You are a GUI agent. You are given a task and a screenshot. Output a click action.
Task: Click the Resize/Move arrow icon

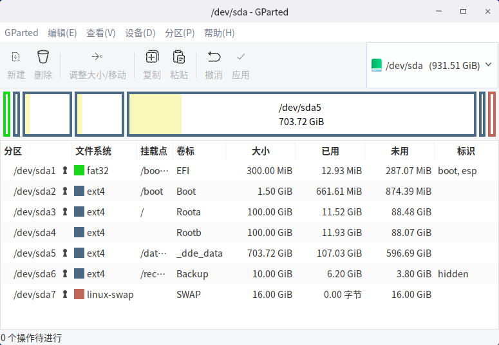(97, 57)
